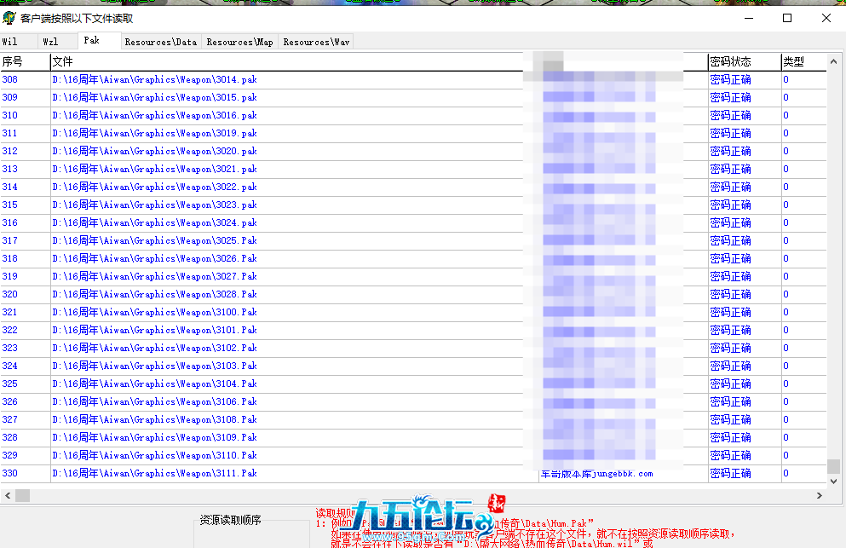Select file path Weapon\3016.pak

(x=154, y=116)
